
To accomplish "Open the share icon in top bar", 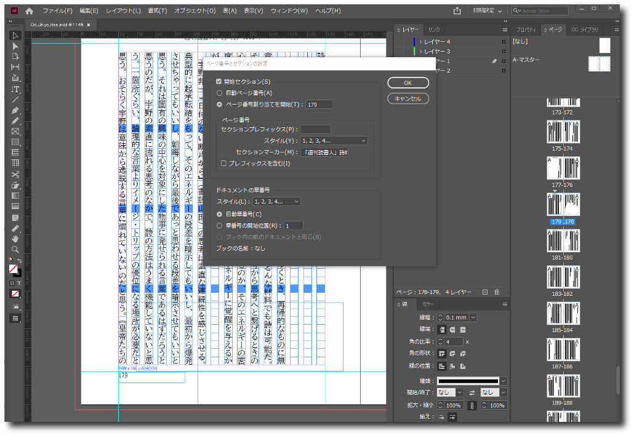I will (457, 11).
